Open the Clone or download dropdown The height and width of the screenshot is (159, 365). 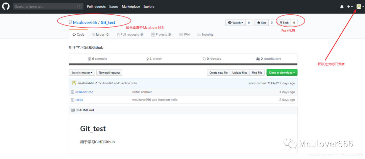(282, 73)
